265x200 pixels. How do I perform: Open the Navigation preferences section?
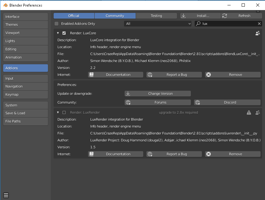pos(26,86)
